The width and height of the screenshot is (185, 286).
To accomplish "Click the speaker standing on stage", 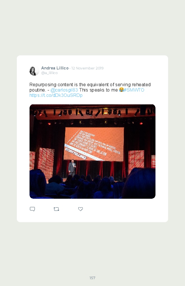I will click(72, 168).
